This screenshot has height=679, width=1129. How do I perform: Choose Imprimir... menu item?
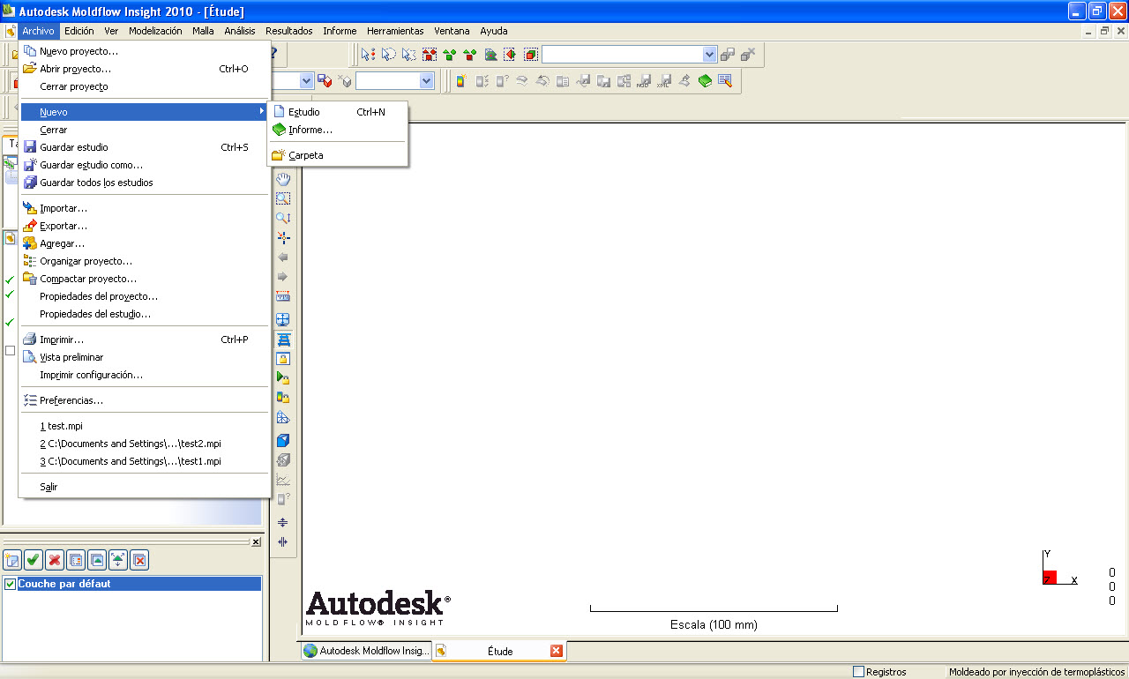point(145,339)
